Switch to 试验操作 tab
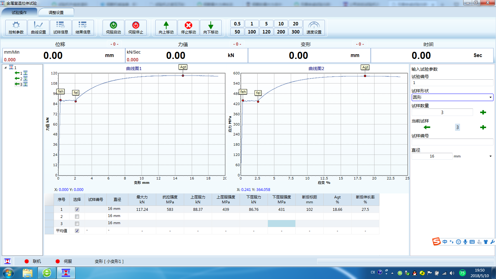496x279 pixels. (x=19, y=12)
